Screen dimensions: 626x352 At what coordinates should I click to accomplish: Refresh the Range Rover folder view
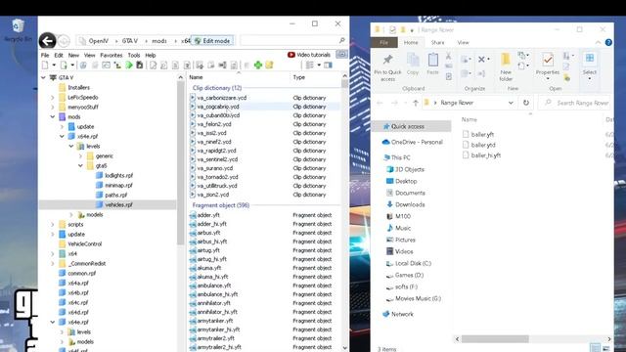click(526, 103)
